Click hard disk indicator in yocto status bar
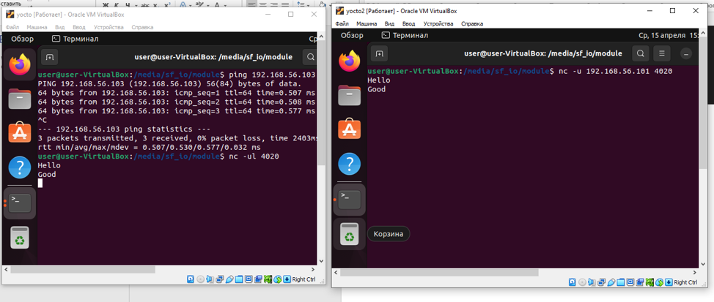714x302 pixels. [x=191, y=279]
